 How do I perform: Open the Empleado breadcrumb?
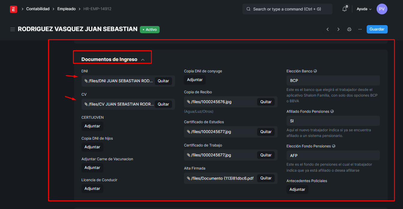pyautogui.click(x=67, y=9)
